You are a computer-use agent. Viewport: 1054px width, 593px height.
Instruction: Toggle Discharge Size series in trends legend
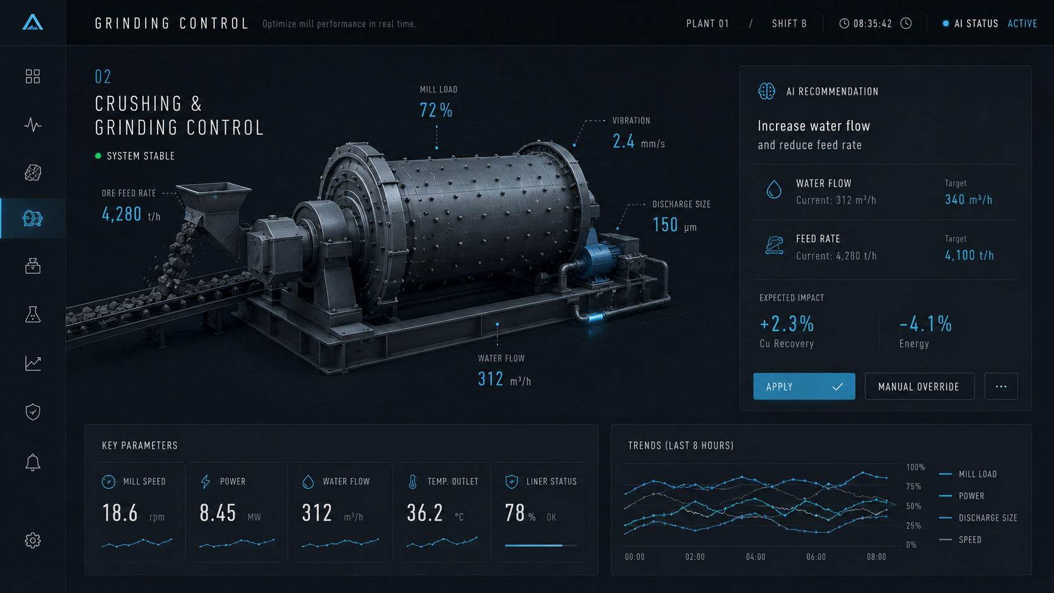[978, 517]
